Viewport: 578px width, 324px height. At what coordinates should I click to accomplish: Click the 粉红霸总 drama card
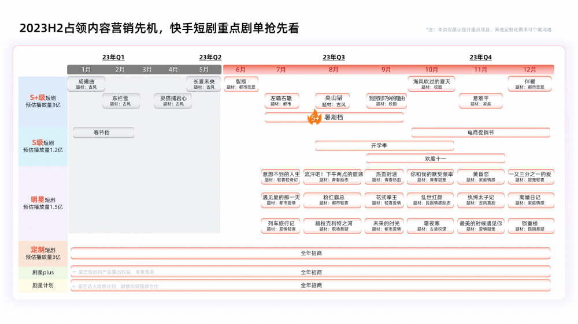click(333, 200)
